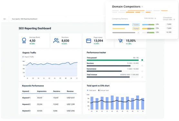Screen dimensions: 179x121
Task: Open Your reports breadcrumb link
Action: [16, 19]
